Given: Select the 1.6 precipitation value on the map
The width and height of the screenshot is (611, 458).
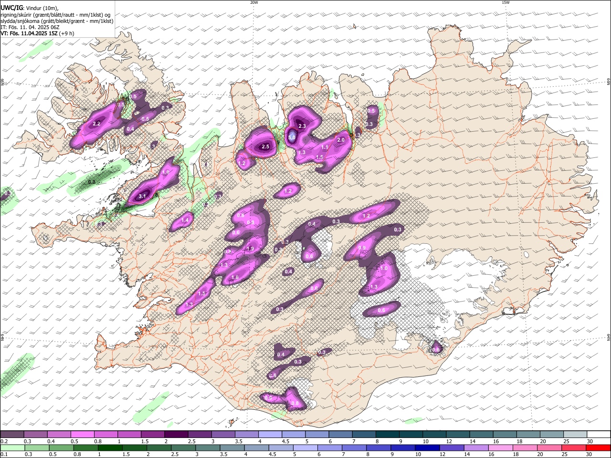Looking at the screenshot, I should point(235,278).
